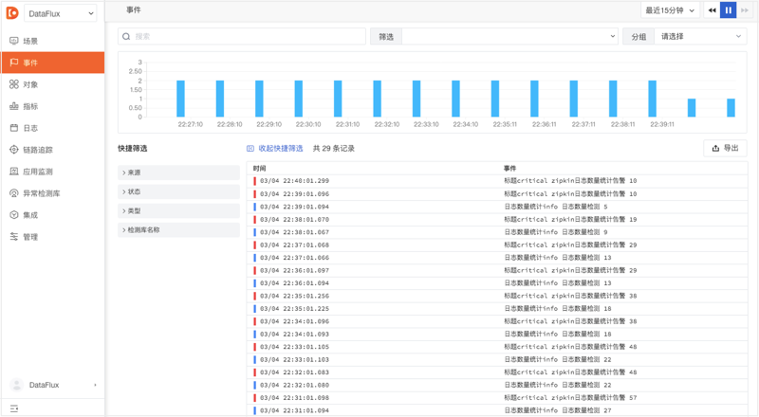Viewport: 759px width, 417px height.
Task: Open event row 03/04 22:36:01.097
Action: click(x=497, y=270)
